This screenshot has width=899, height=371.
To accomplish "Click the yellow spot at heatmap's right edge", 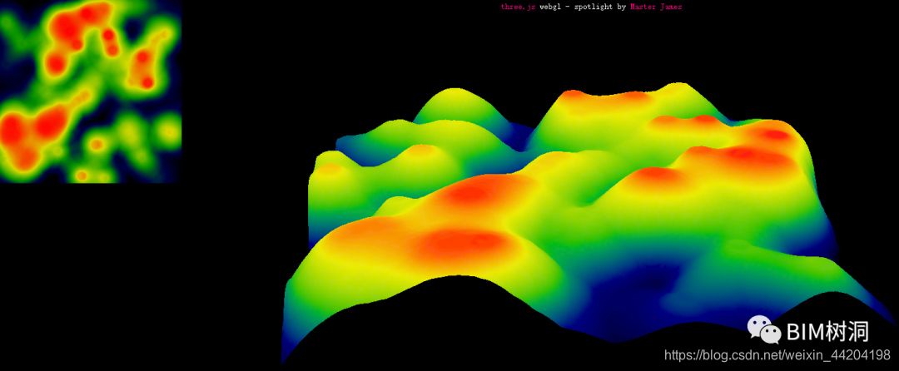I will tap(168, 131).
